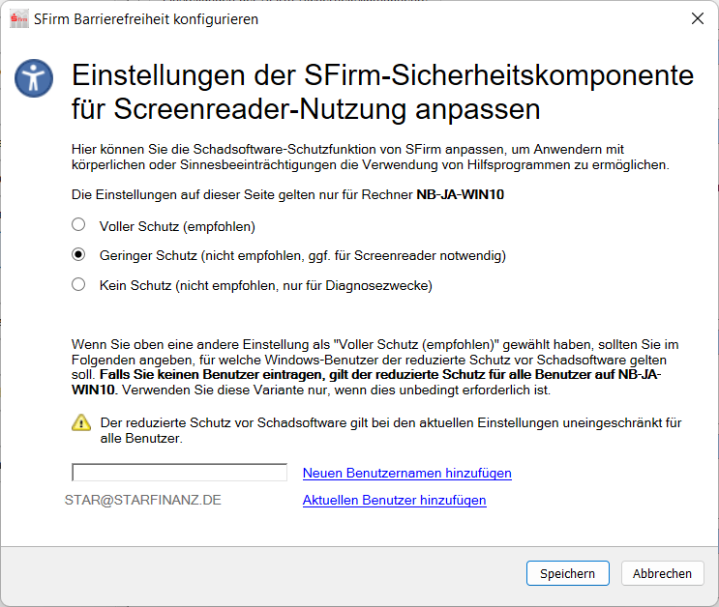
Task: Save settings with the Speichern button
Action: [568, 573]
